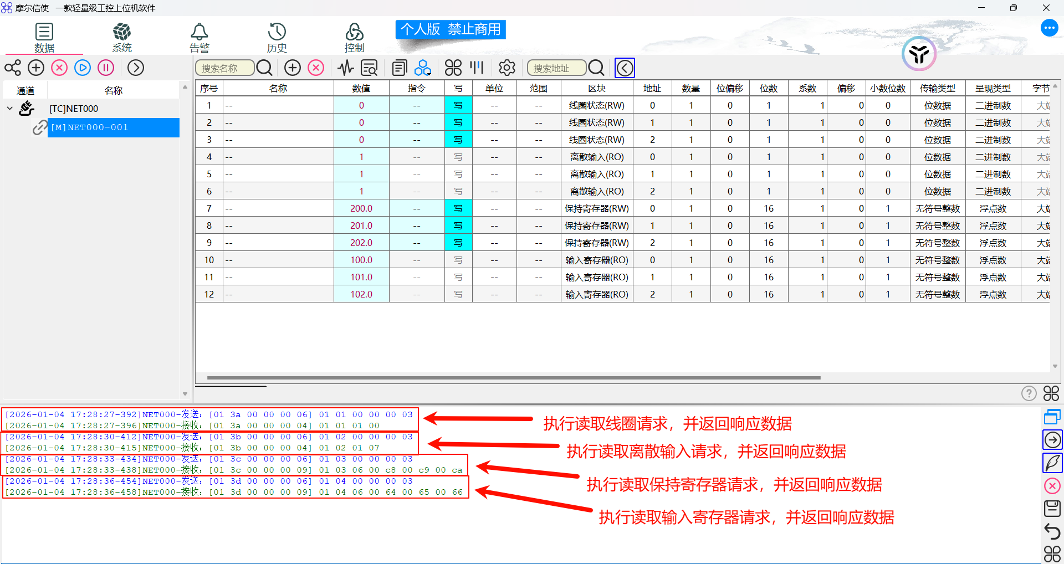Click the clear log red X icon
This screenshot has height=564, width=1064.
1052,486
